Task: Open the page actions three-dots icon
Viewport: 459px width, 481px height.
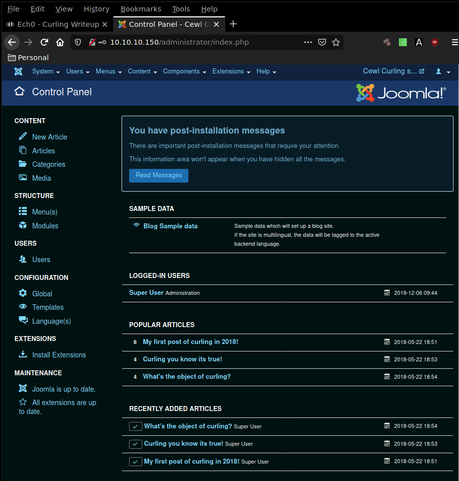Action: tap(308, 42)
